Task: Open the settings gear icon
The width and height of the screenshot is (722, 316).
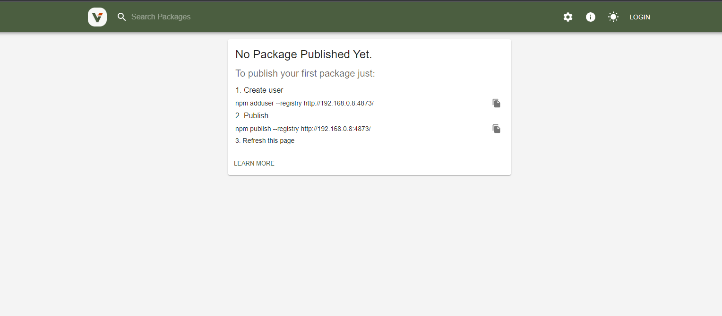Action: [x=568, y=17]
